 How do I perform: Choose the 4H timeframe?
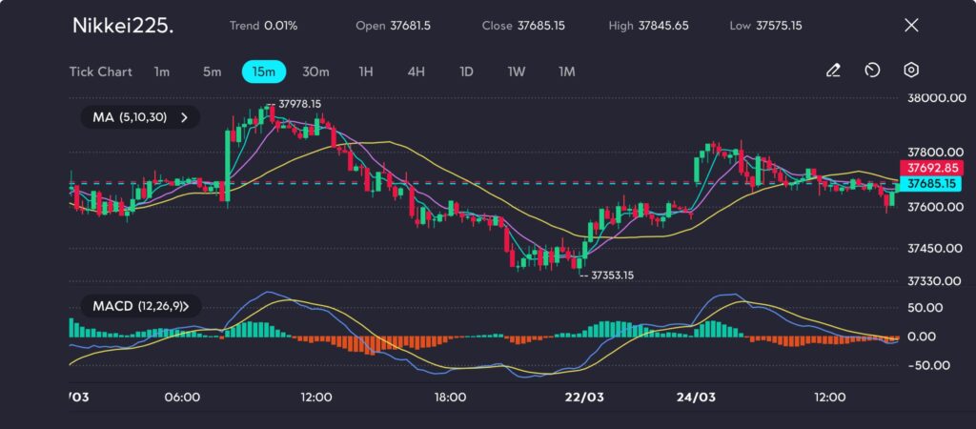coord(416,71)
